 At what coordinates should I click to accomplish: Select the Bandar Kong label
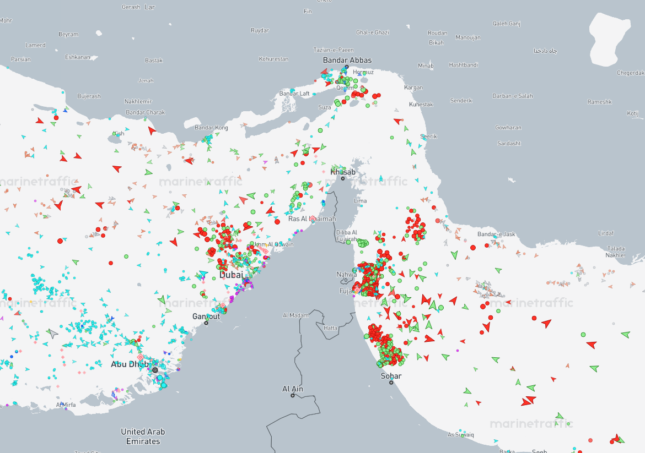tap(211, 128)
